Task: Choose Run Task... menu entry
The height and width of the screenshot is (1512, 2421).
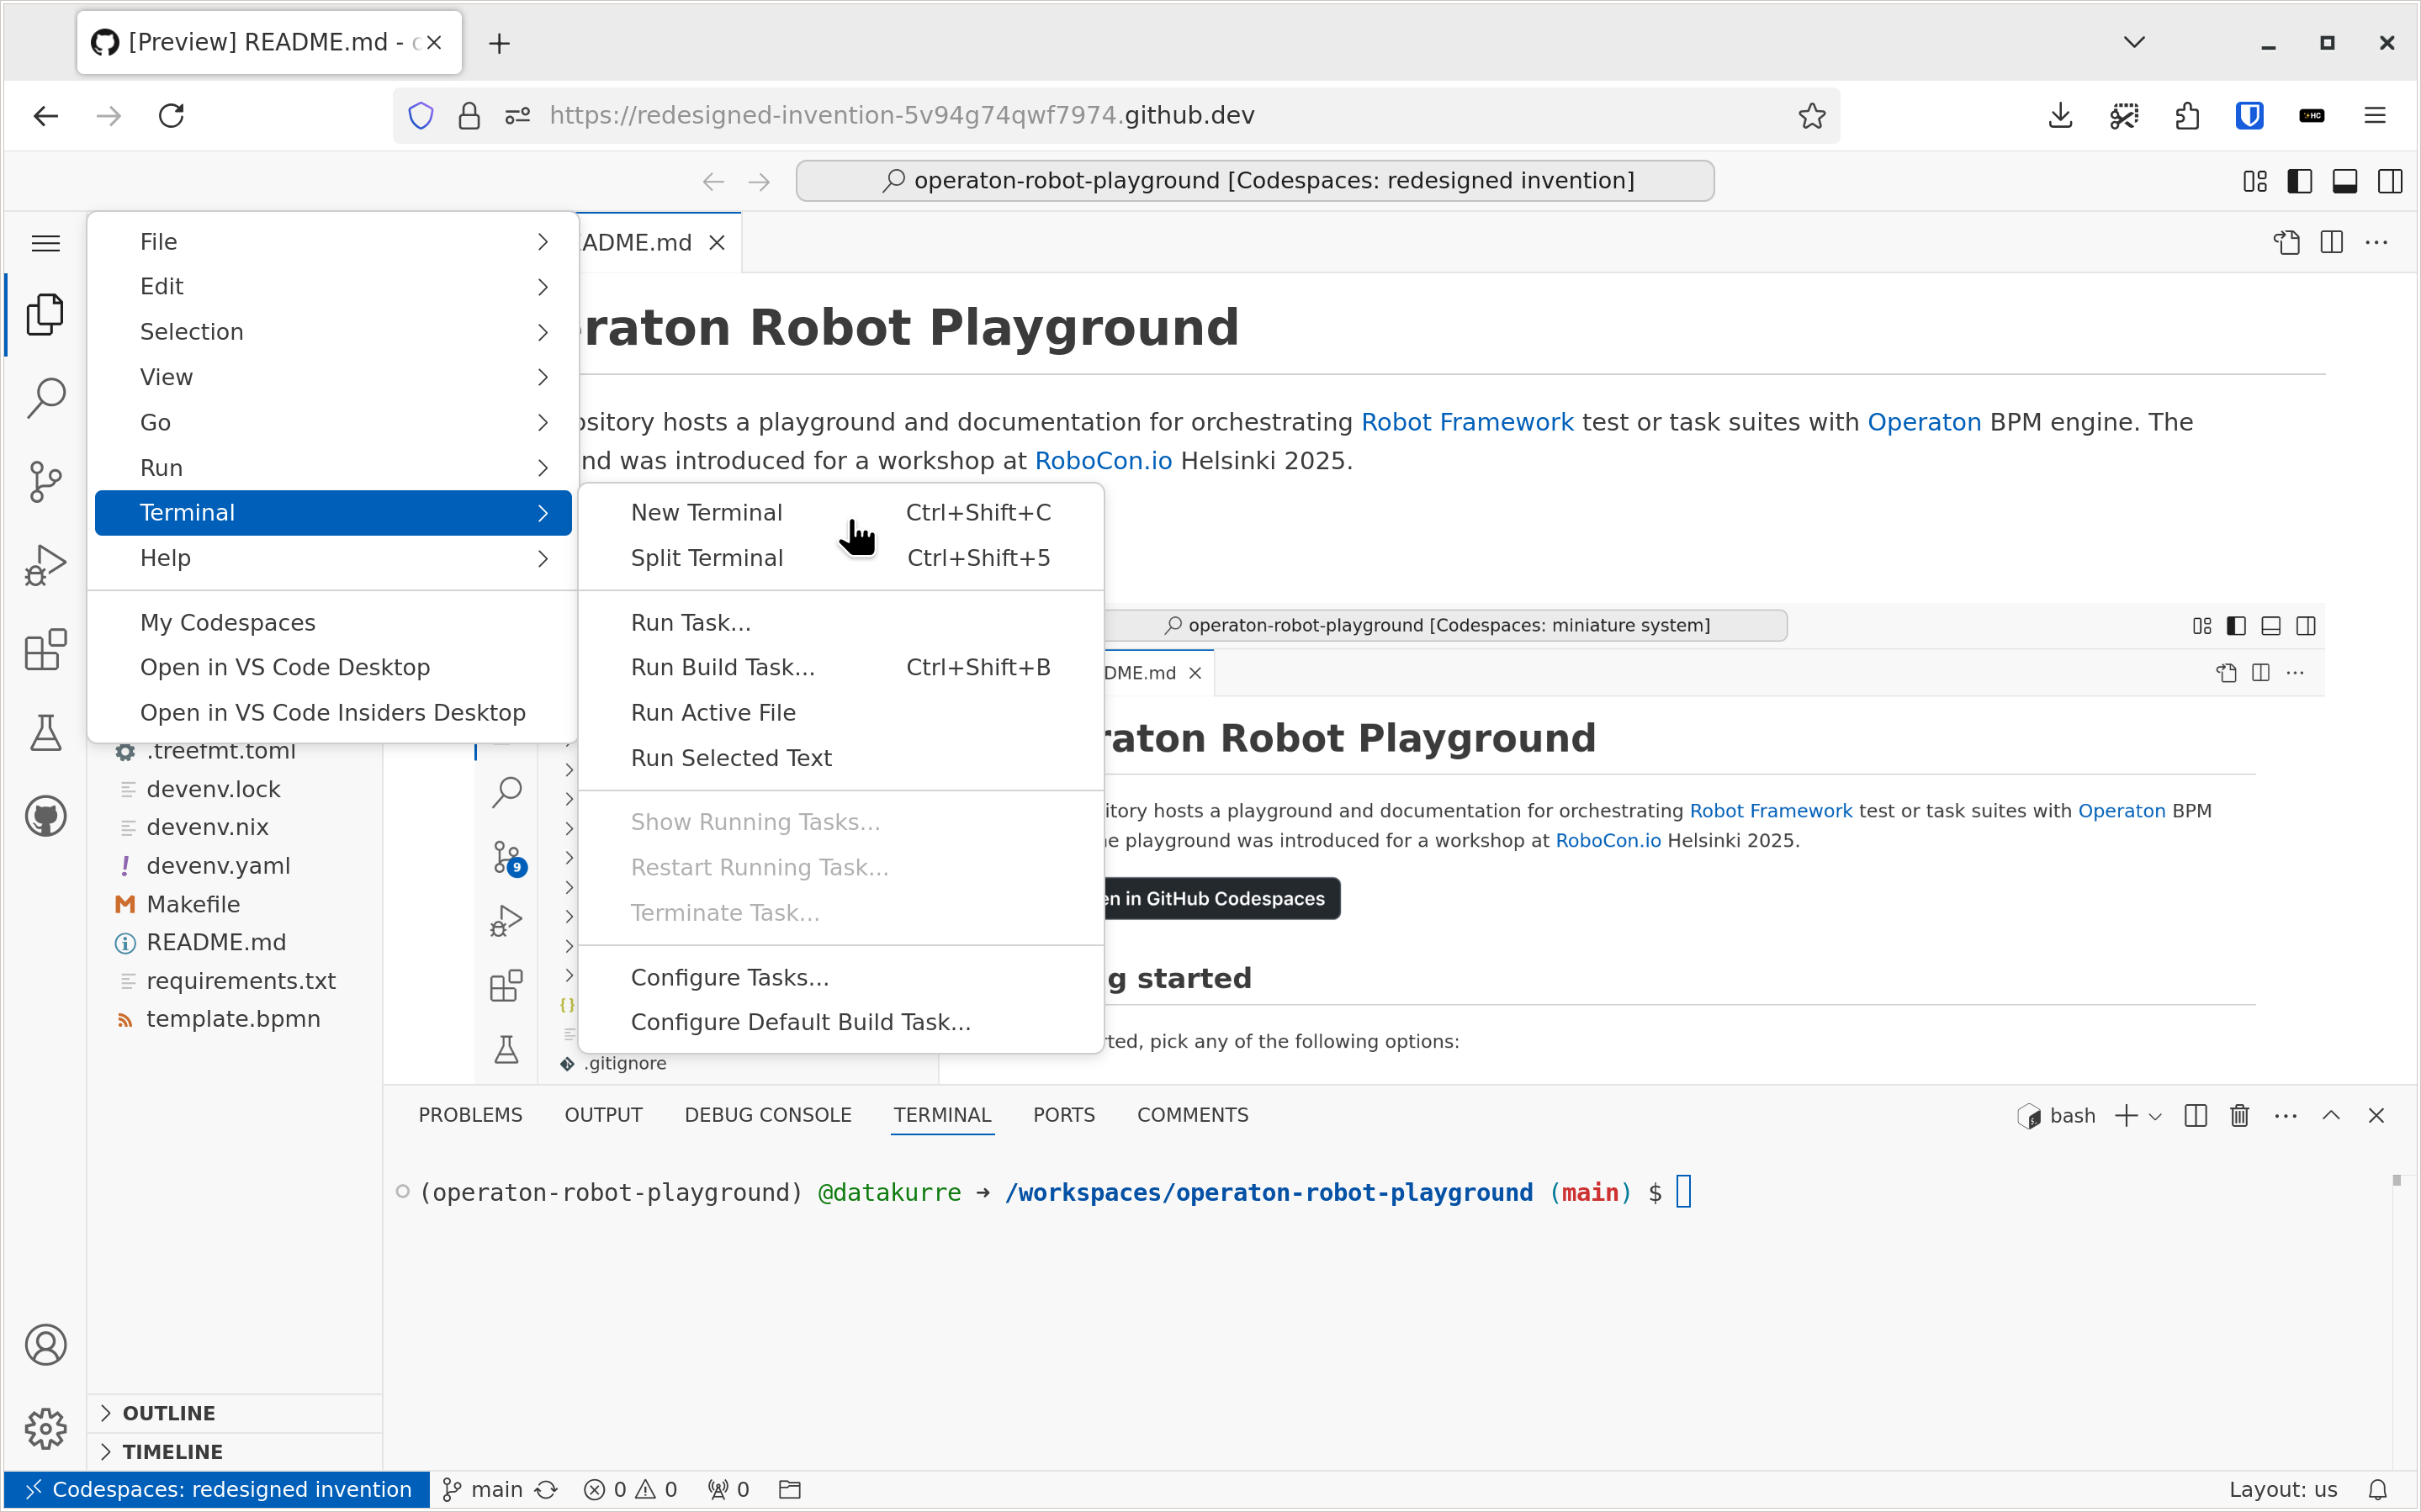Action: [841, 623]
